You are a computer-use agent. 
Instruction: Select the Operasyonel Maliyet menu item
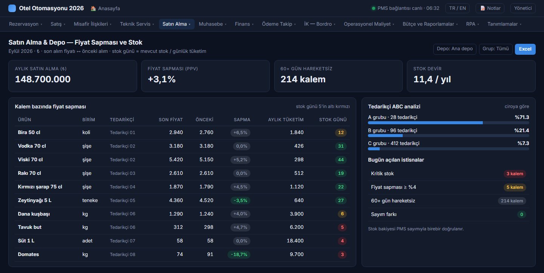[x=369, y=24]
